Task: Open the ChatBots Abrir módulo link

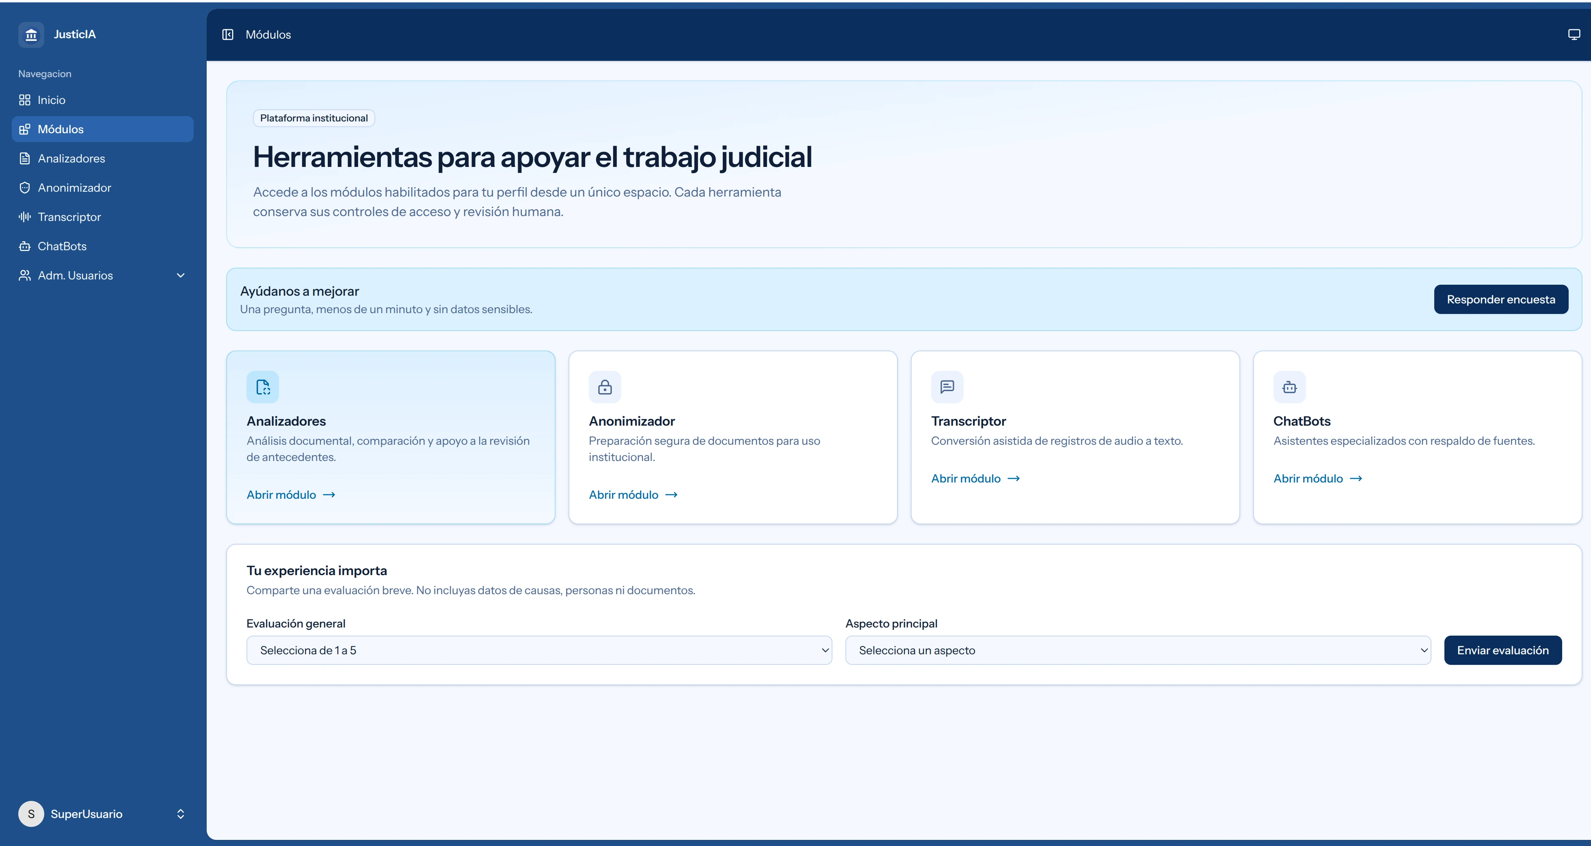Action: pos(1317,478)
